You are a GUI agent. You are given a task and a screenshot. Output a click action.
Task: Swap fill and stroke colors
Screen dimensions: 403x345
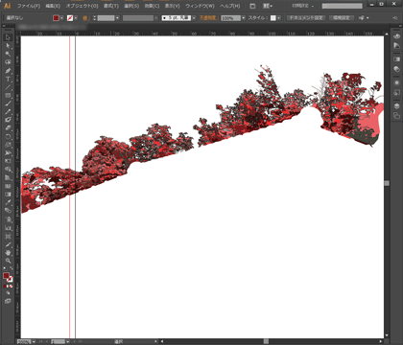point(12,268)
